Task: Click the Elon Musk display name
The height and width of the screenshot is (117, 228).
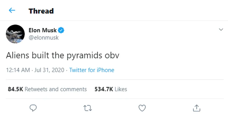Action: click(43, 30)
